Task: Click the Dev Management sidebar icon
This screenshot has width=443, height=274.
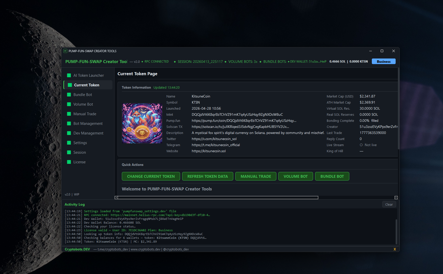Action: (69, 133)
